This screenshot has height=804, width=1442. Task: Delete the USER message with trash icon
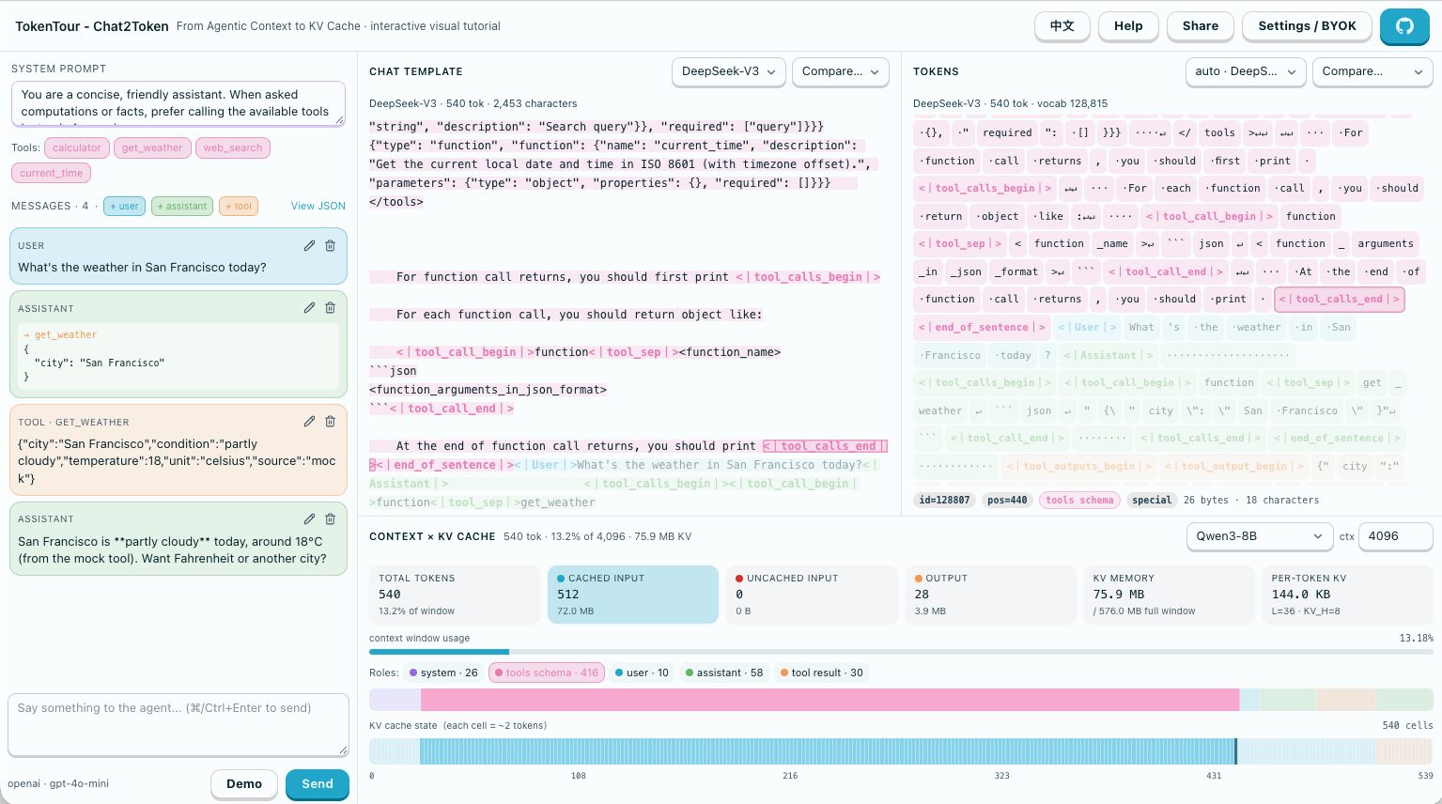point(330,245)
